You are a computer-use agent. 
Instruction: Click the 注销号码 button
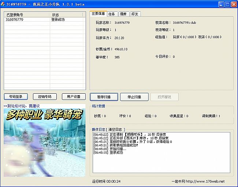tap(45, 97)
